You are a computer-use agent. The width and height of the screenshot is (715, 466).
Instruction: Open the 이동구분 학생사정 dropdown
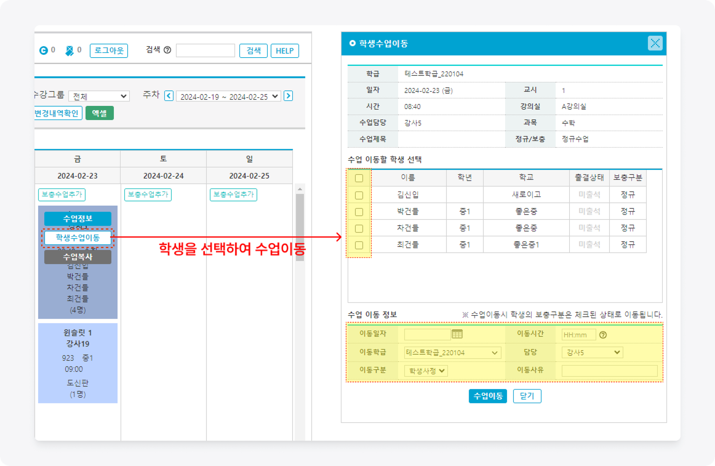[x=426, y=371]
